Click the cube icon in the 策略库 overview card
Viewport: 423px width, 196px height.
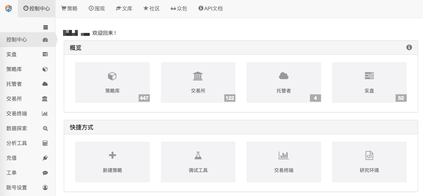pos(112,76)
